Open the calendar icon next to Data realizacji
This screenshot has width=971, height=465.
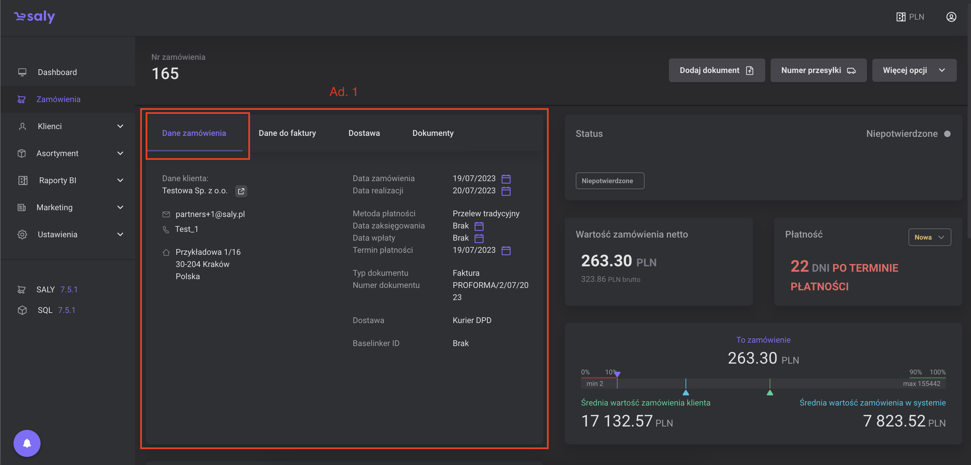[x=506, y=191]
